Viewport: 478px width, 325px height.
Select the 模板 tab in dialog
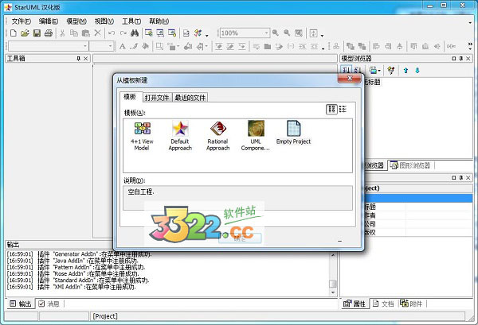130,97
